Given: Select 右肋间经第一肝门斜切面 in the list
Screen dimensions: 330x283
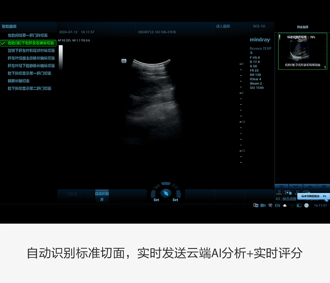Looking at the screenshot, I should [27, 35].
